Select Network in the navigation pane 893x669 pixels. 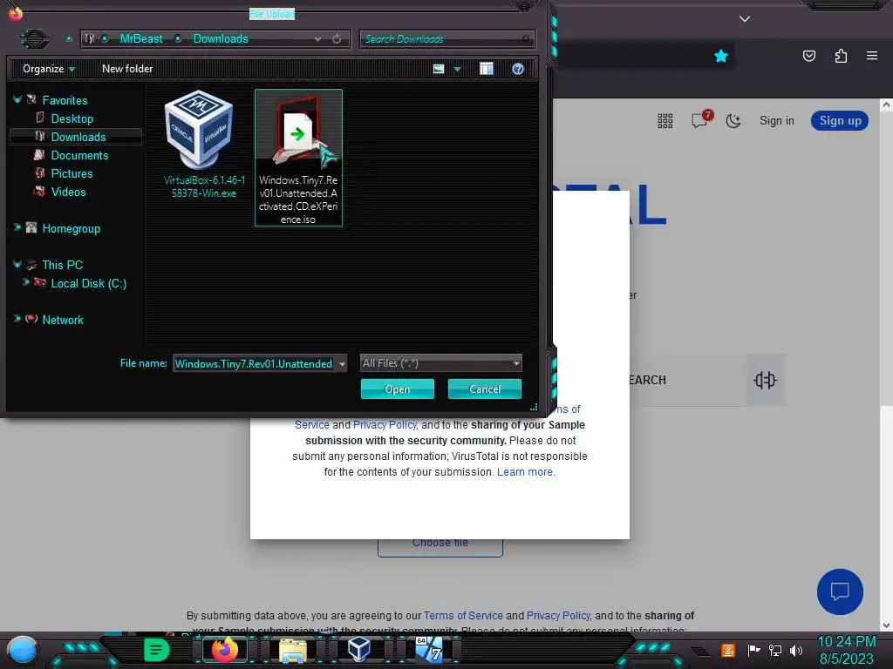tap(62, 320)
